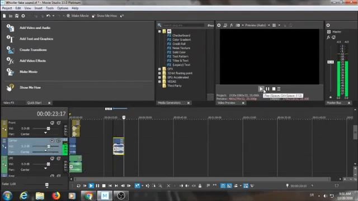Click the preview Pause button
The width and height of the screenshot is (358, 201).
267,89
